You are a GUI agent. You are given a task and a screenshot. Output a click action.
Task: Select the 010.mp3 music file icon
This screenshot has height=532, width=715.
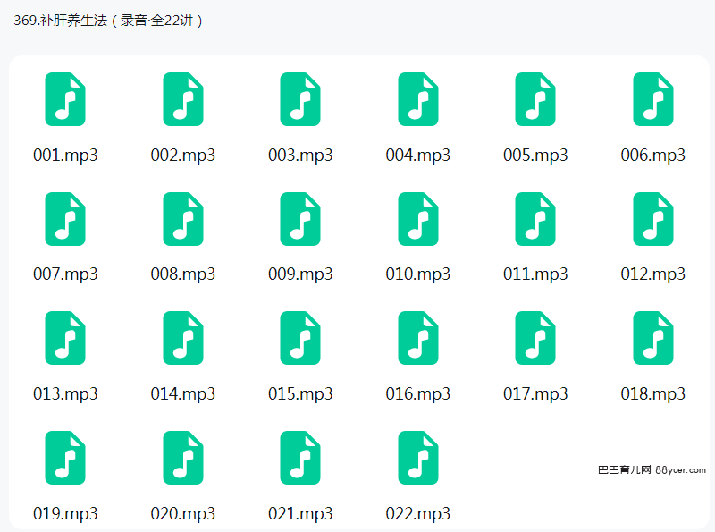(x=418, y=219)
